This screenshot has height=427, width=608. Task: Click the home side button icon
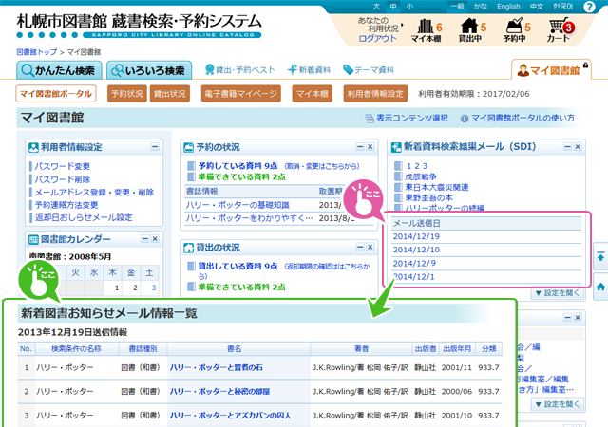pos(600,287)
